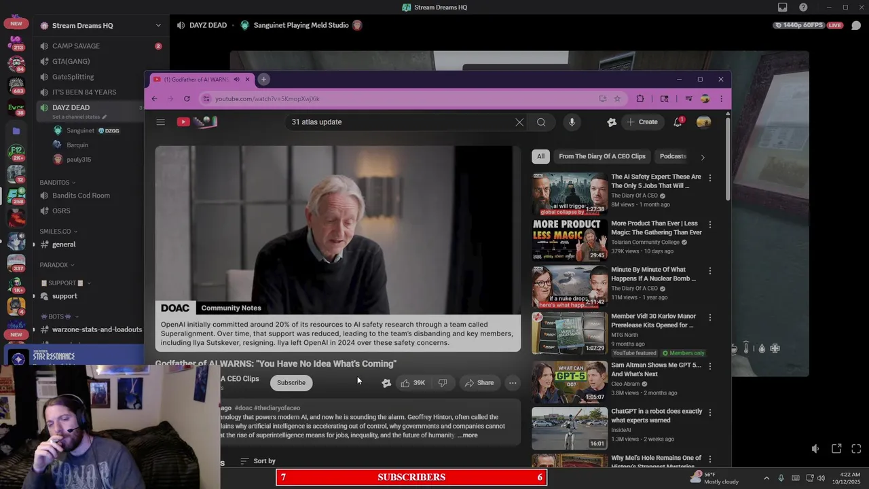Viewport: 869px width, 489px height.
Task: Start voice search with the microphone
Action: (x=572, y=122)
